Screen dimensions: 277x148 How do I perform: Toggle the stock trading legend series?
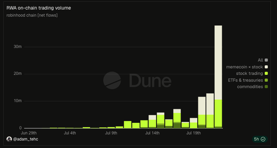click(x=252, y=73)
